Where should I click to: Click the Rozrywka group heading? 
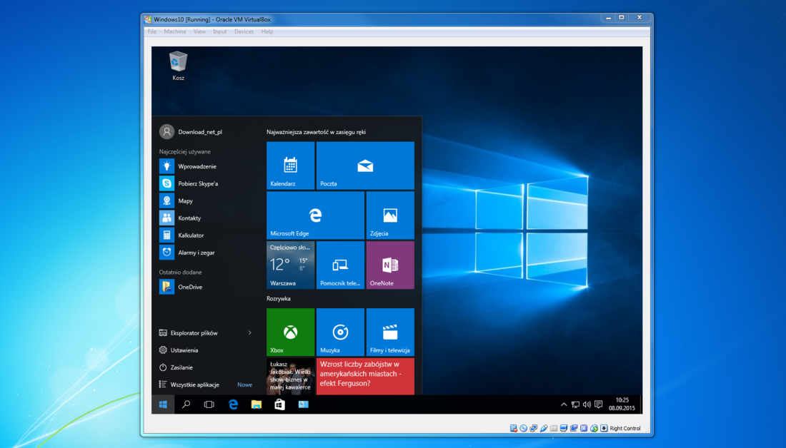[x=278, y=299]
